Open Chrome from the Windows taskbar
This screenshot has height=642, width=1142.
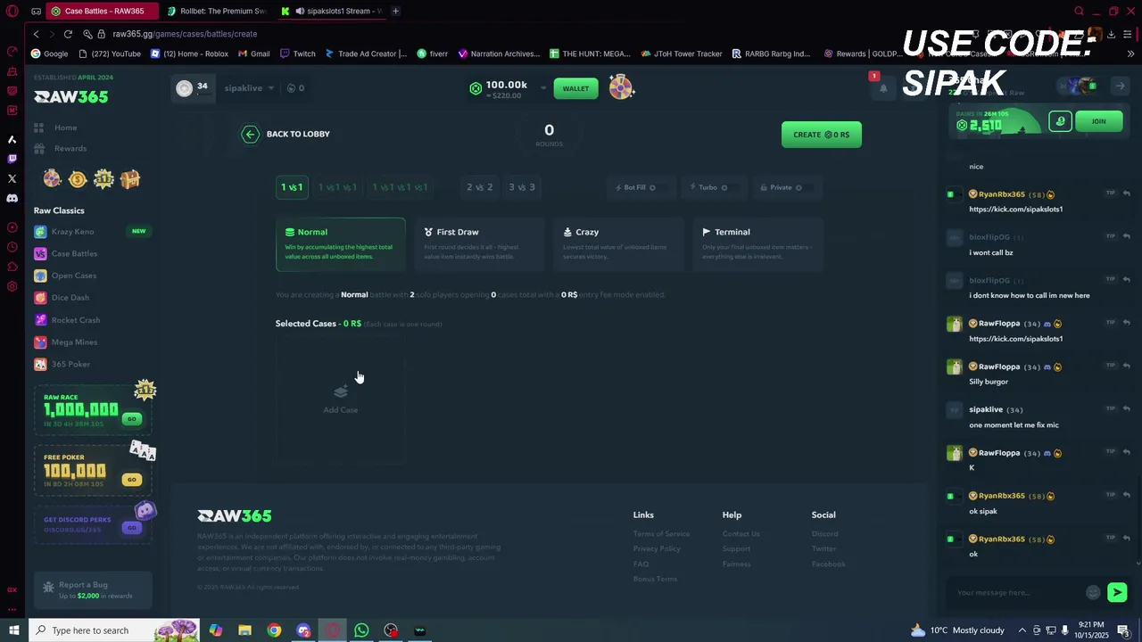274,630
